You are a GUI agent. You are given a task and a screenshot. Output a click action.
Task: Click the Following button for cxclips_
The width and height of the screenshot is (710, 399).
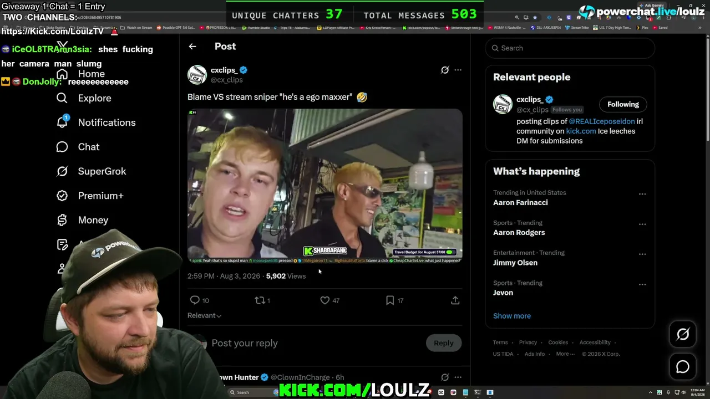click(623, 104)
